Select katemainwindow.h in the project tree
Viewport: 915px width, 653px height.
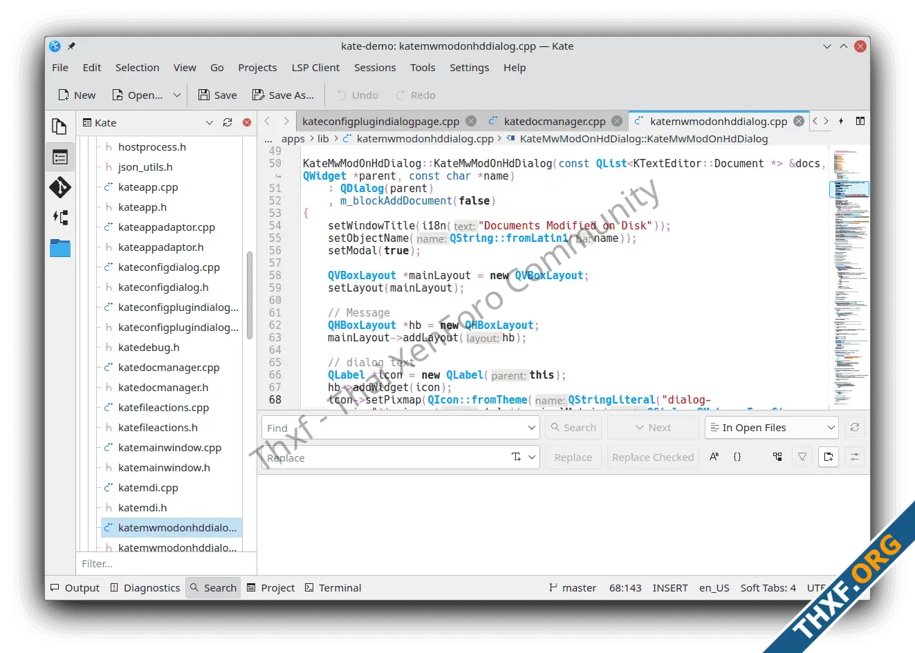click(x=164, y=468)
